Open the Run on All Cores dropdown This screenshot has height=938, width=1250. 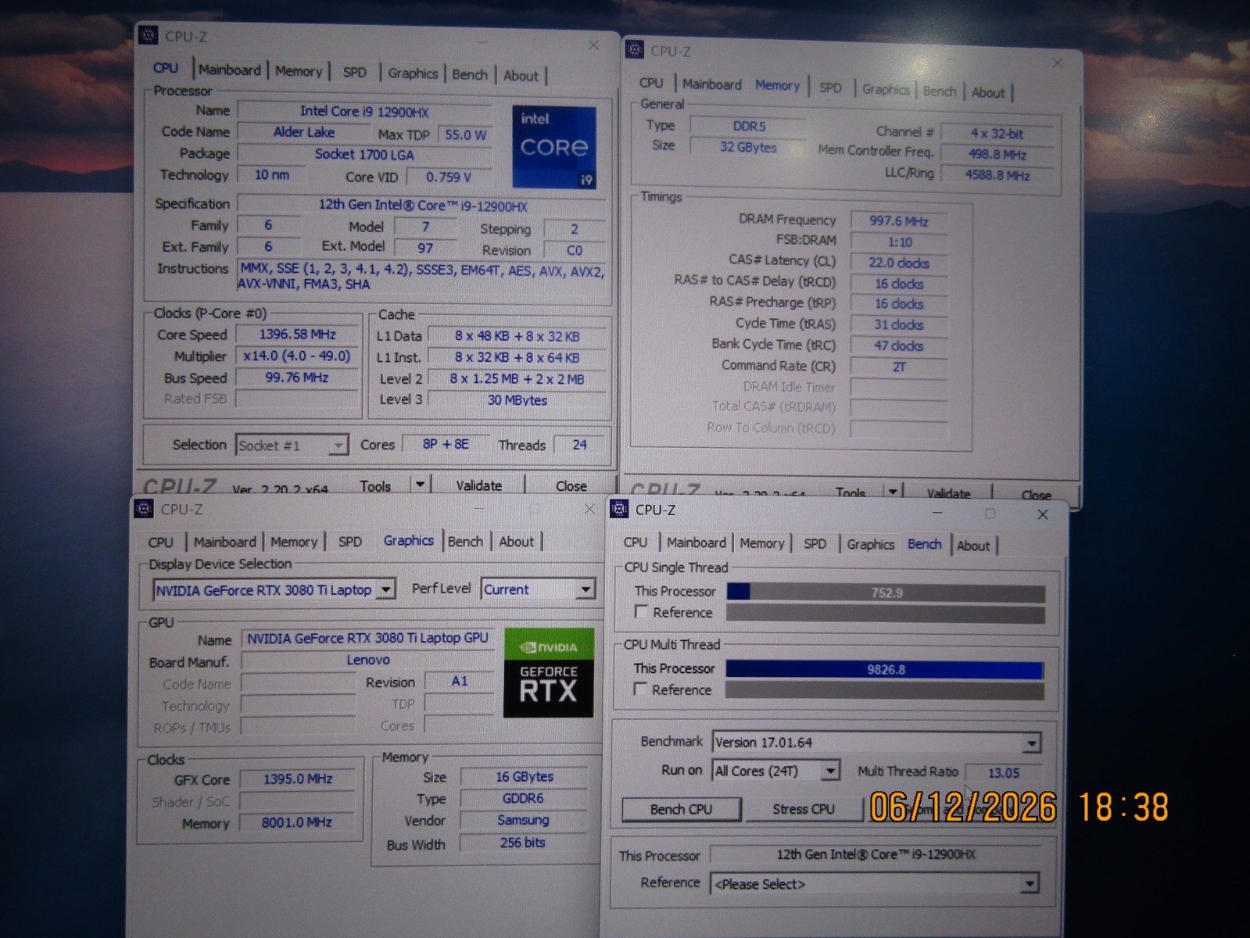(x=775, y=771)
